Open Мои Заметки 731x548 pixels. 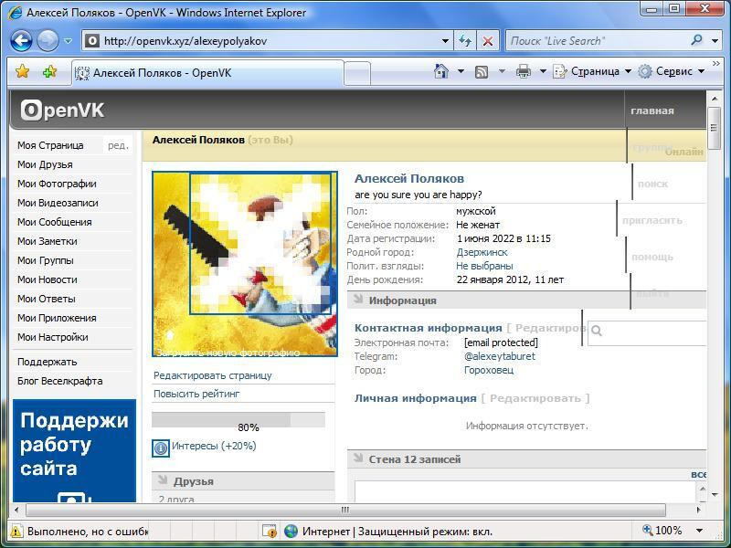[48, 241]
